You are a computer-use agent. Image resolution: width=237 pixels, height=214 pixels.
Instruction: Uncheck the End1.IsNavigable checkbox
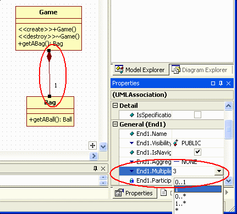point(197,152)
